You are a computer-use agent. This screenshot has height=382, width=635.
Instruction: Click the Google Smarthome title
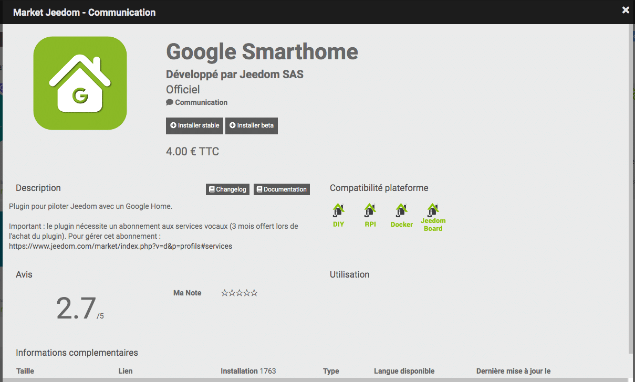pyautogui.click(x=262, y=51)
